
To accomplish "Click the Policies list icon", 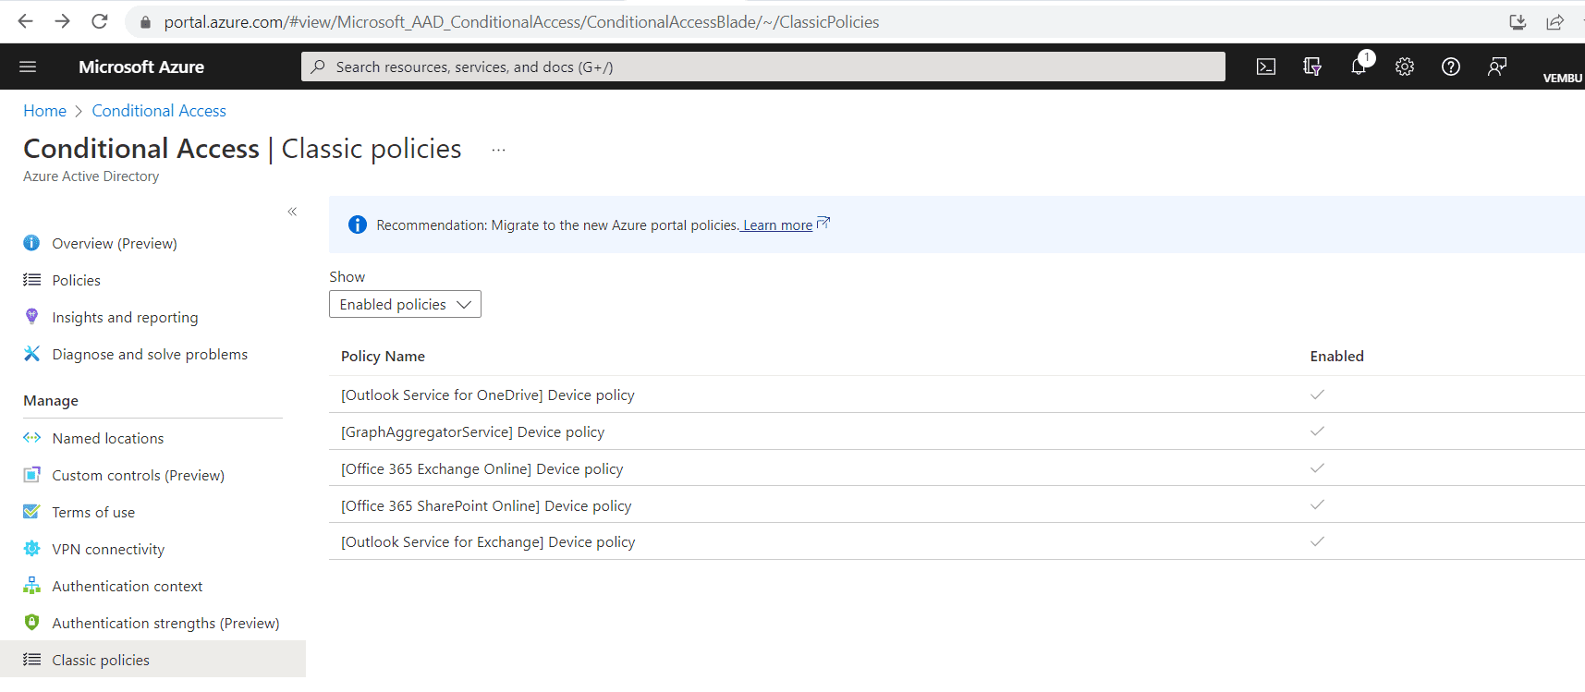I will [31, 280].
